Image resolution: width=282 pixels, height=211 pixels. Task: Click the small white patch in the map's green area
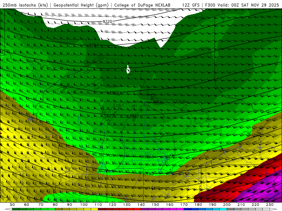pos(128,69)
